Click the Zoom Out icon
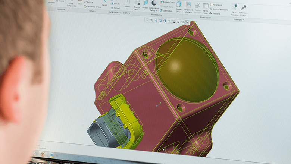The width and height of the screenshot is (291, 164). coord(156,20)
